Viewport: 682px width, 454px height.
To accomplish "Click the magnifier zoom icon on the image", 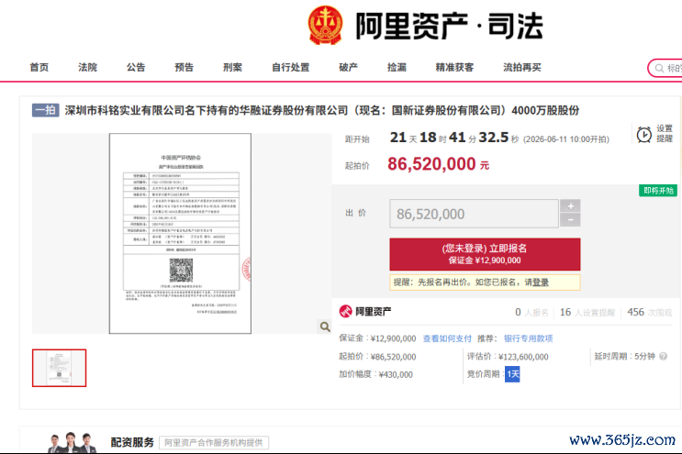I will click(x=325, y=327).
